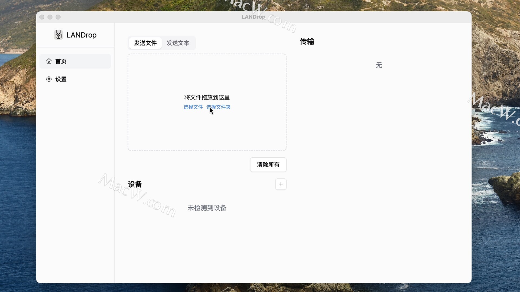Click the dashed file drop area
The image size is (520, 292).
pyautogui.click(x=207, y=130)
